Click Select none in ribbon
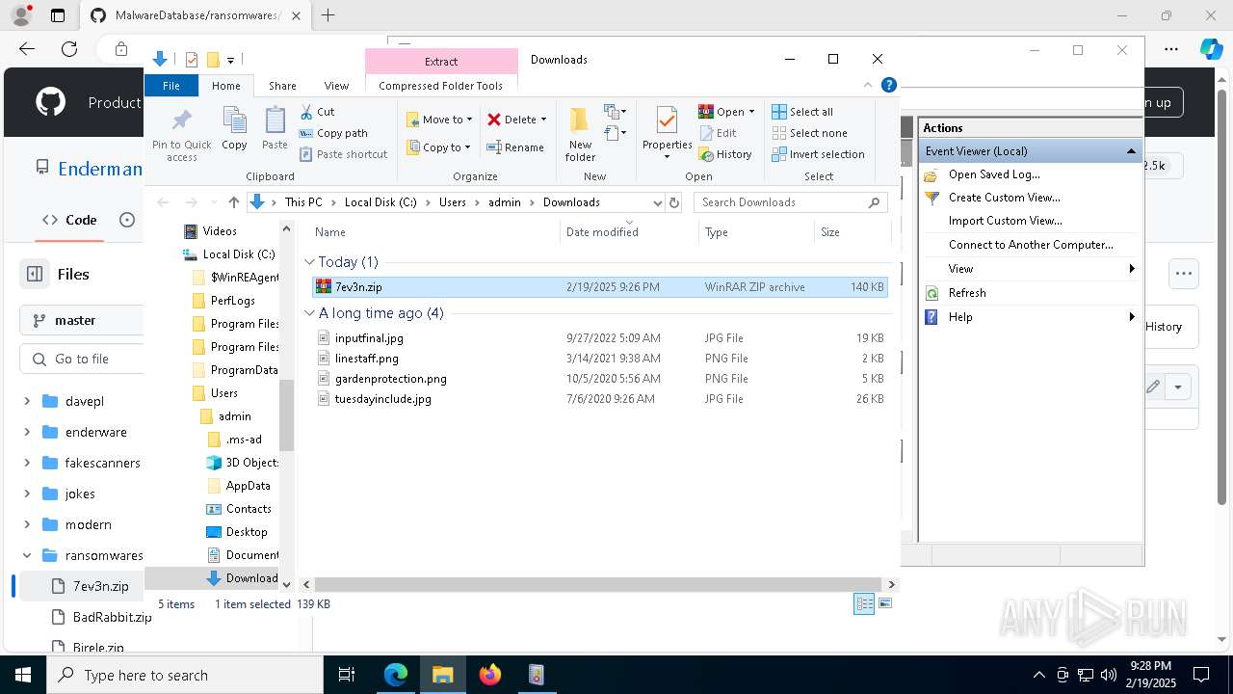The image size is (1233, 694). (809, 133)
